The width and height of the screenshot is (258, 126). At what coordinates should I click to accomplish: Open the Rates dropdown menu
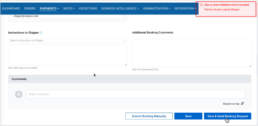click(69, 9)
